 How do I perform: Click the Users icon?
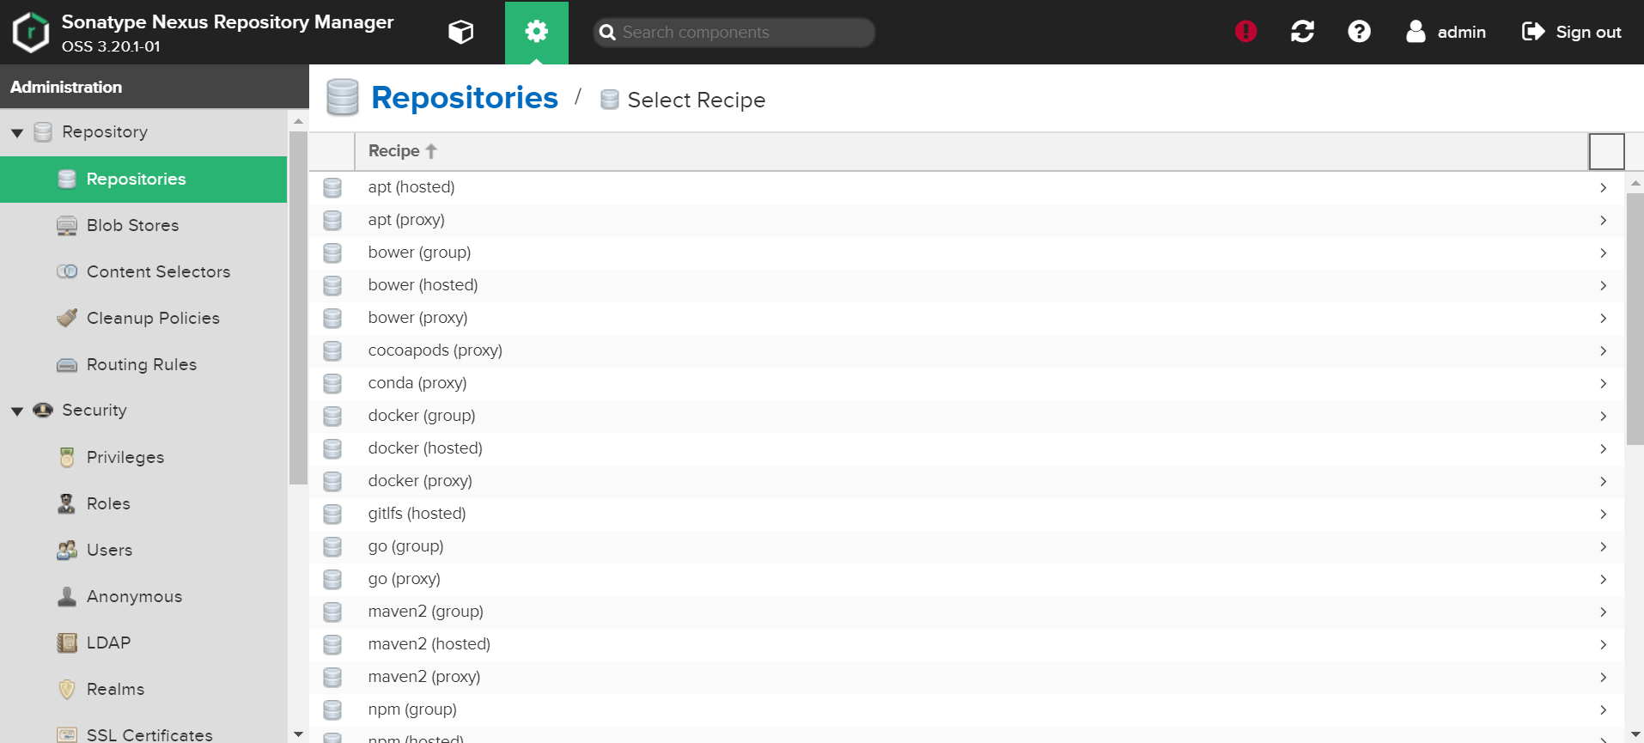pos(67,550)
